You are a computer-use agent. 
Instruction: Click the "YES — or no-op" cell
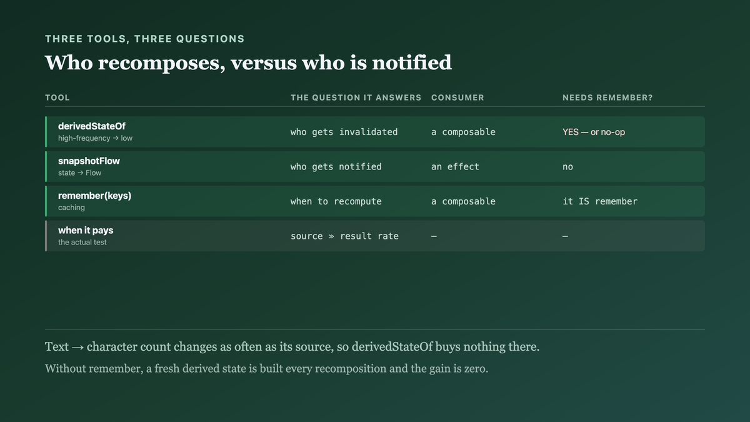[594, 132]
